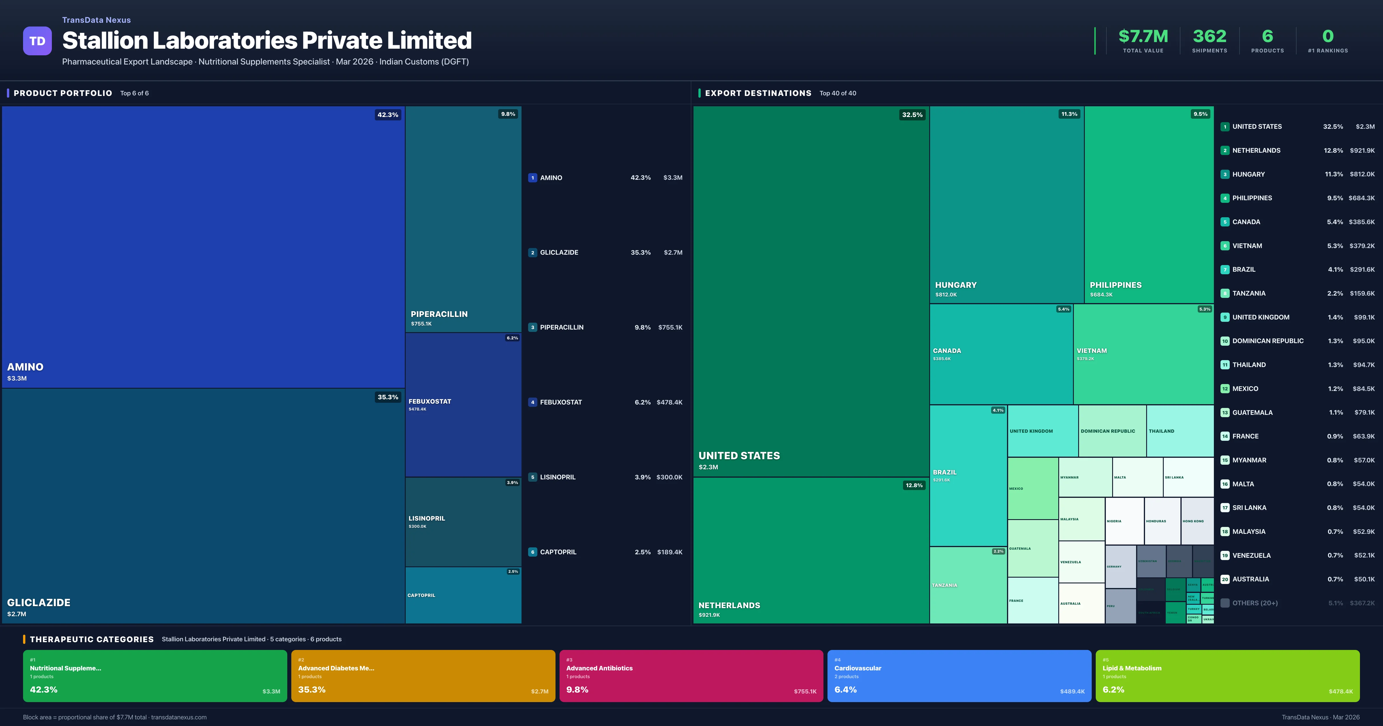The image size is (1383, 726).
Task: Click the GLICLAZIDE rank 2 badge
Action: (532, 252)
